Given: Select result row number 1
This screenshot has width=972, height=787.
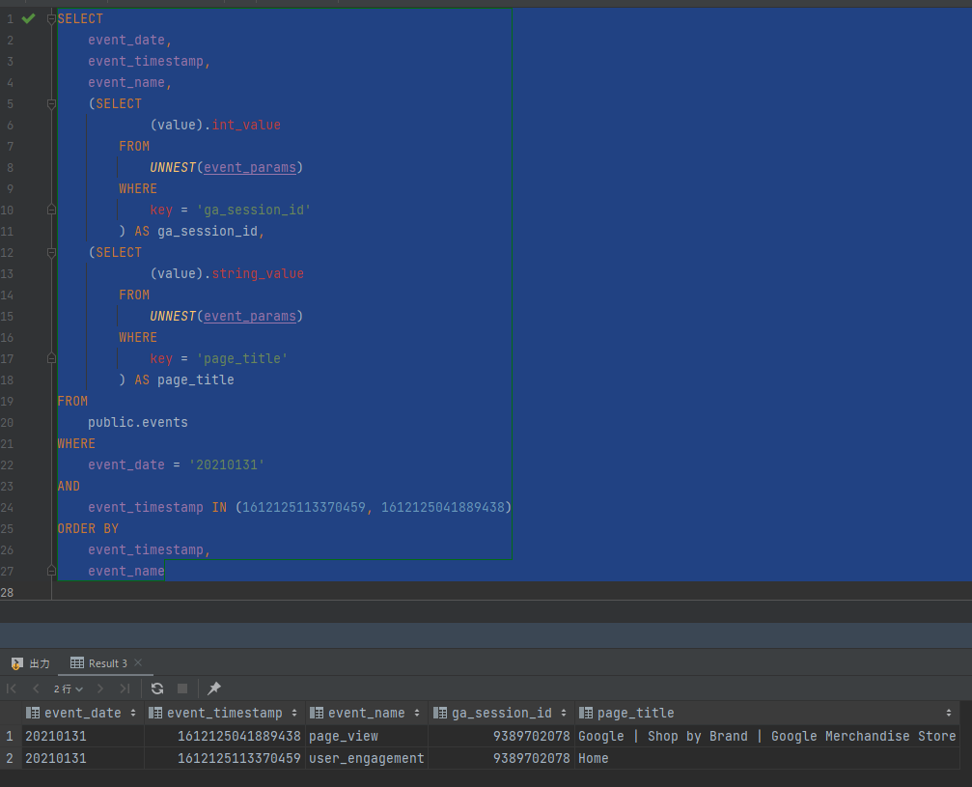Looking at the screenshot, I should click(10, 736).
